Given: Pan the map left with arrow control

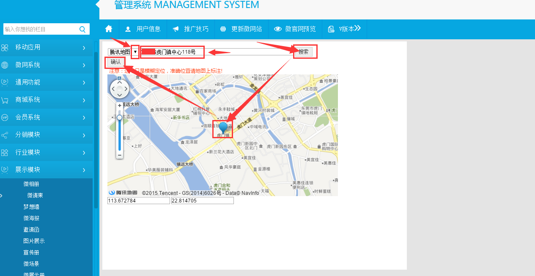Looking at the screenshot, I should 113,89.
